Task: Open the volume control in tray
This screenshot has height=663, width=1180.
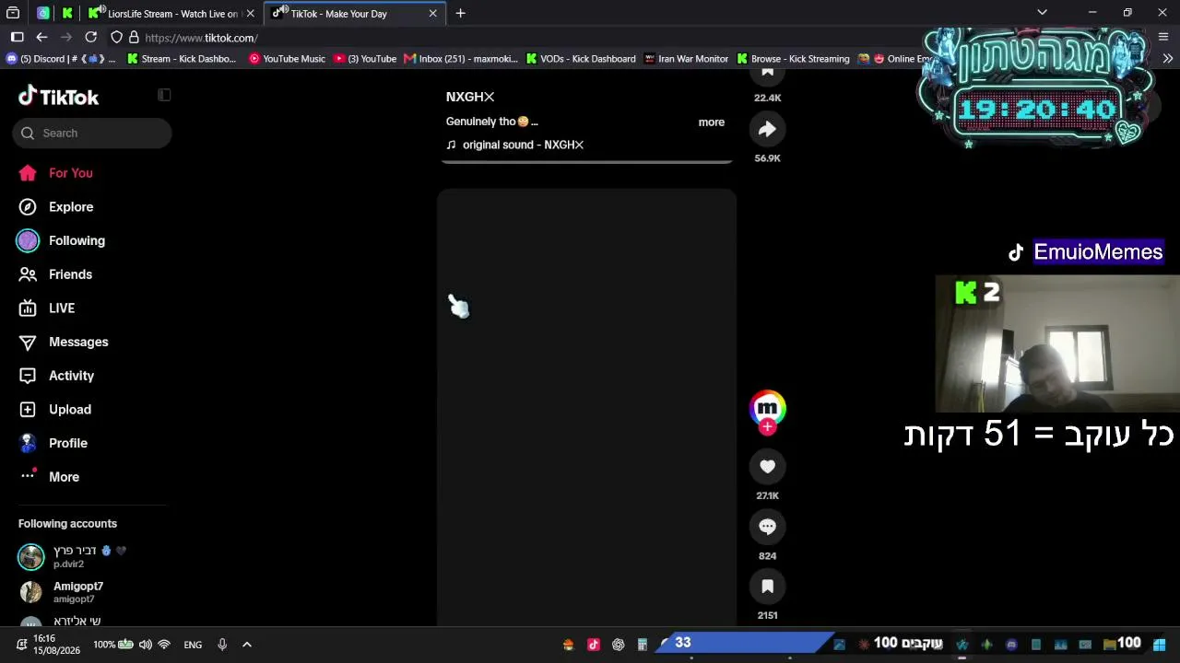Action: (x=145, y=645)
